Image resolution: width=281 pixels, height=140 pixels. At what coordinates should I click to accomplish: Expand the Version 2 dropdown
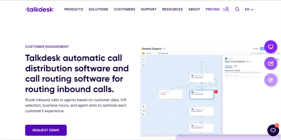coord(150,53)
